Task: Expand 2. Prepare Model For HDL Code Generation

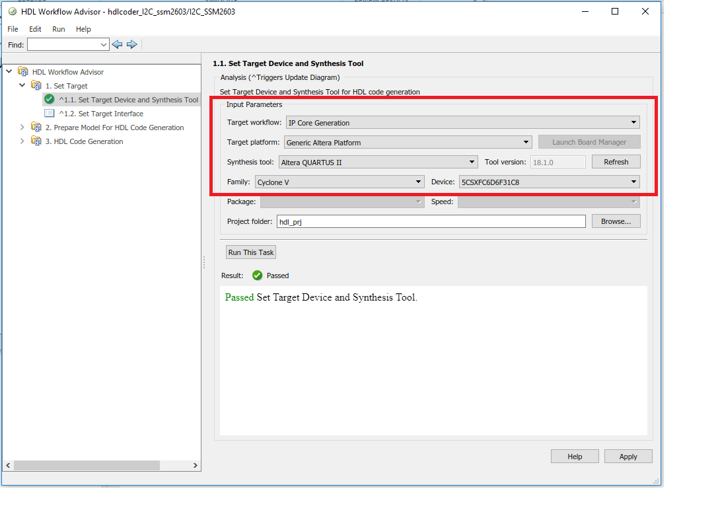Action: pyautogui.click(x=22, y=127)
